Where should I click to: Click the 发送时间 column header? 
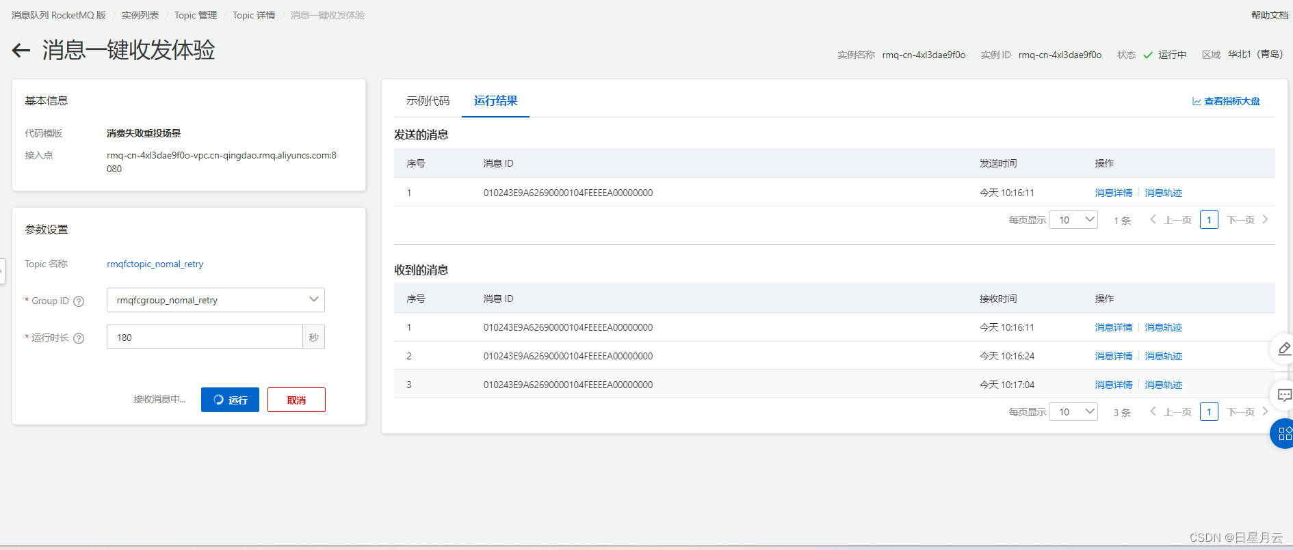(x=998, y=163)
